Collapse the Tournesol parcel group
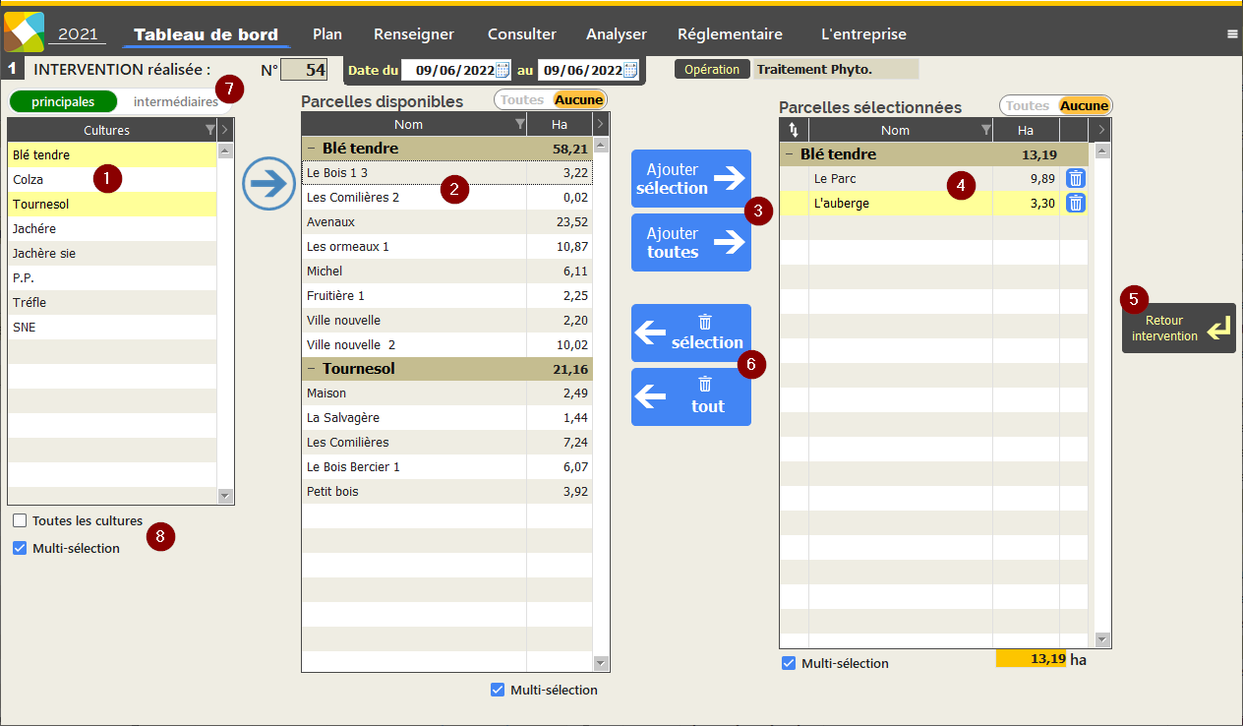Image resolution: width=1243 pixels, height=726 pixels. 311,369
